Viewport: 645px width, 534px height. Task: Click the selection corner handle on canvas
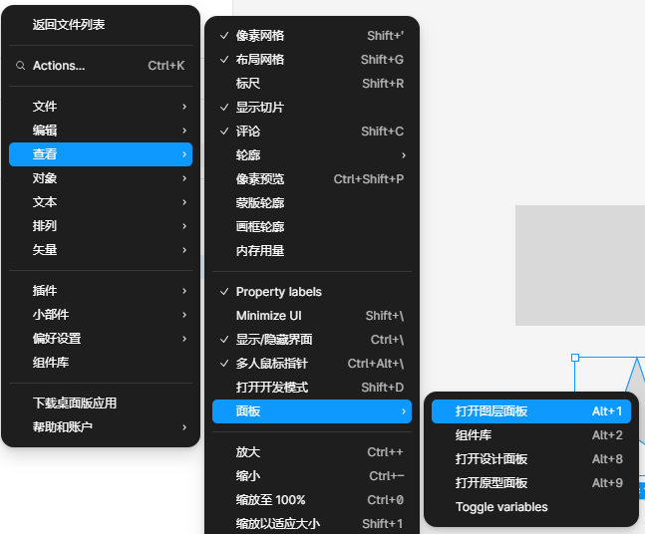(x=575, y=358)
